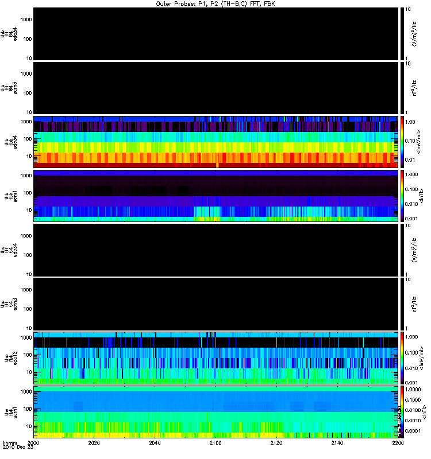The width and height of the screenshot is (431, 459).
Task: Click the '2120' time axis label
Action: [276, 443]
